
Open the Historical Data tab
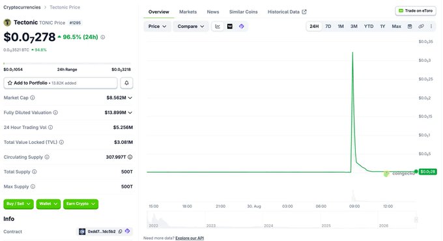[287, 12]
